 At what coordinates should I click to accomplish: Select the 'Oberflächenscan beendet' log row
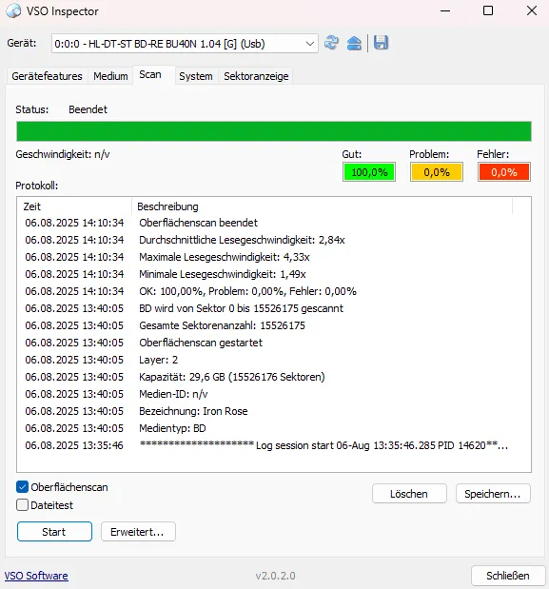click(x=265, y=223)
